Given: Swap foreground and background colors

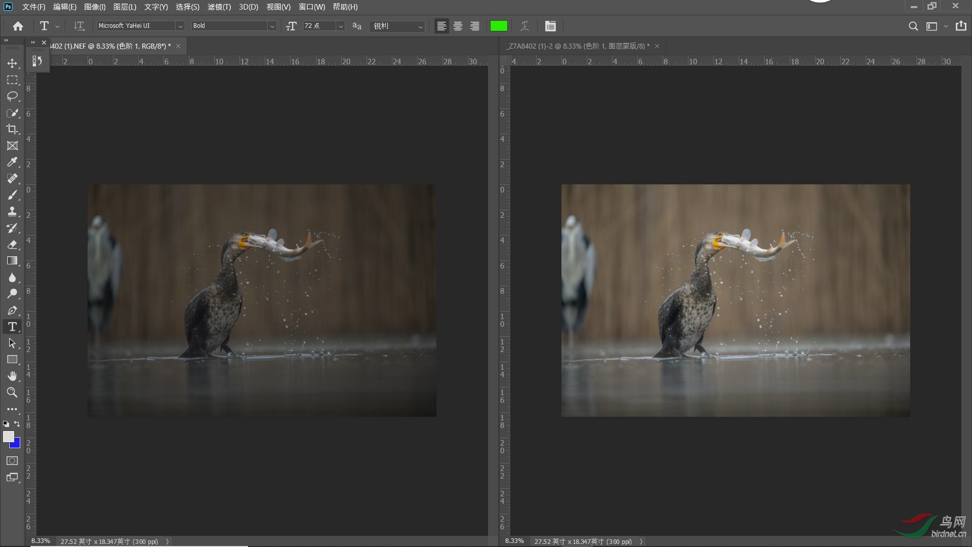Looking at the screenshot, I should pos(17,424).
